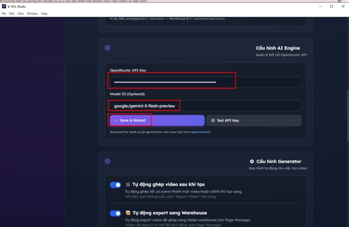Follow the openrouter.ai link

click(201, 132)
